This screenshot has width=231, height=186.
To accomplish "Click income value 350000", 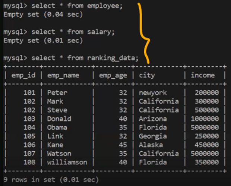I will pyautogui.click(x=207, y=162).
